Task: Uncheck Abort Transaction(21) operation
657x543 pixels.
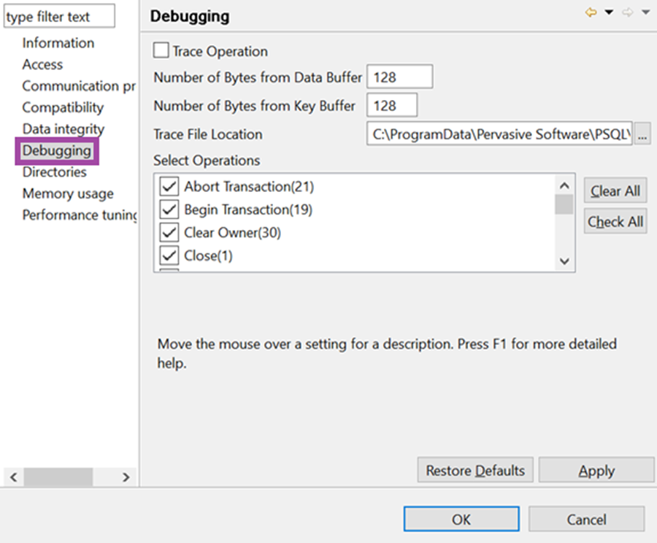Action: pos(169,186)
